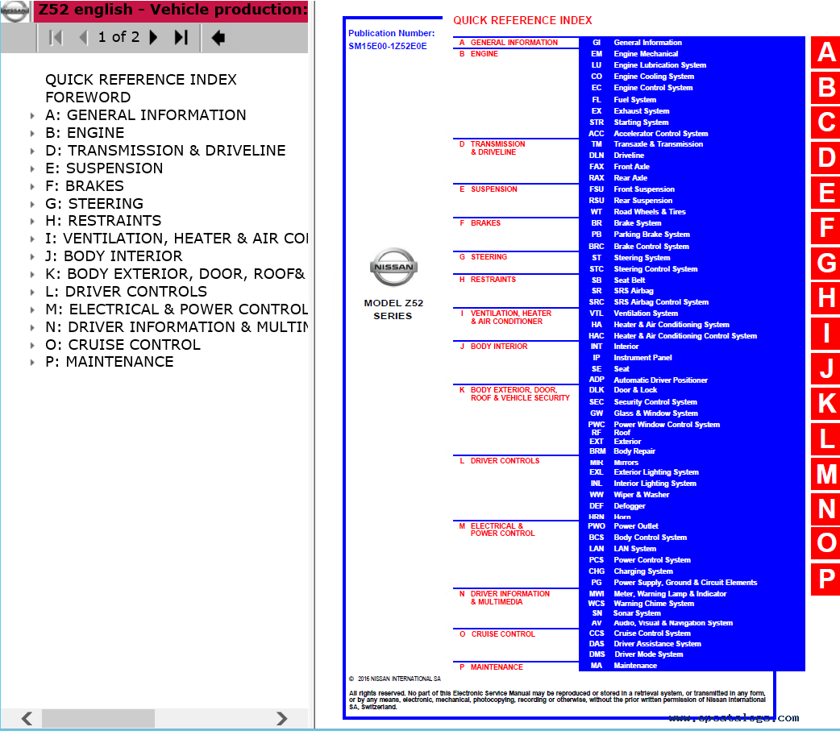The height and width of the screenshot is (731, 840).
Task: Open Exterior Lighting System link
Action: pos(656,472)
